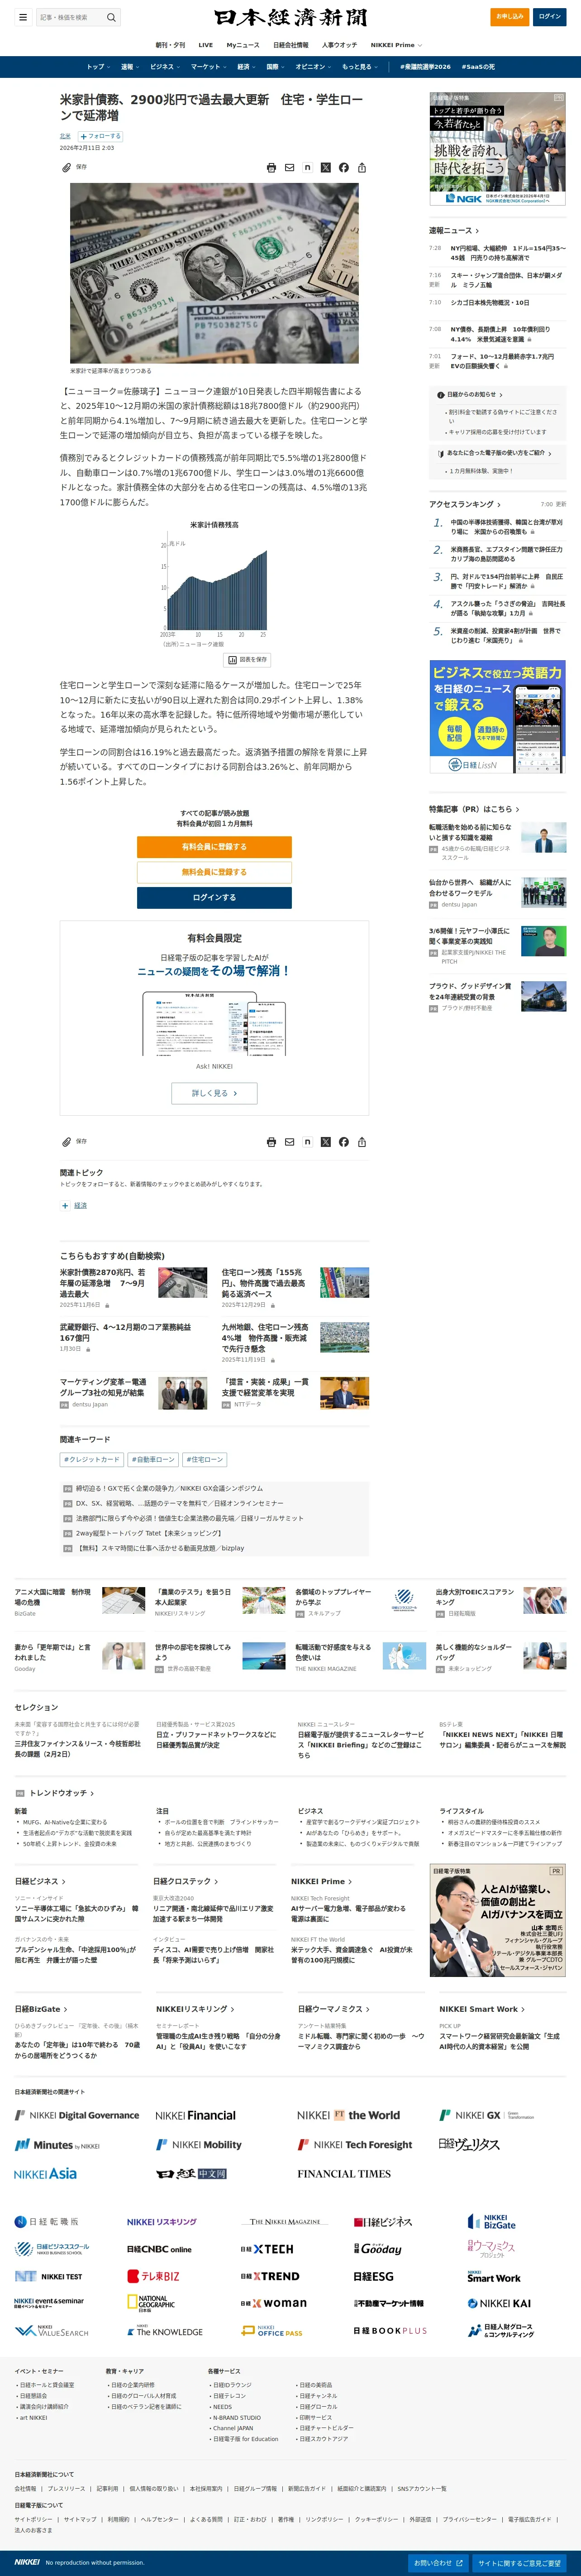Image resolution: width=581 pixels, height=2576 pixels.
Task: Click the #SaaSの死 topic tab
Action: [478, 67]
